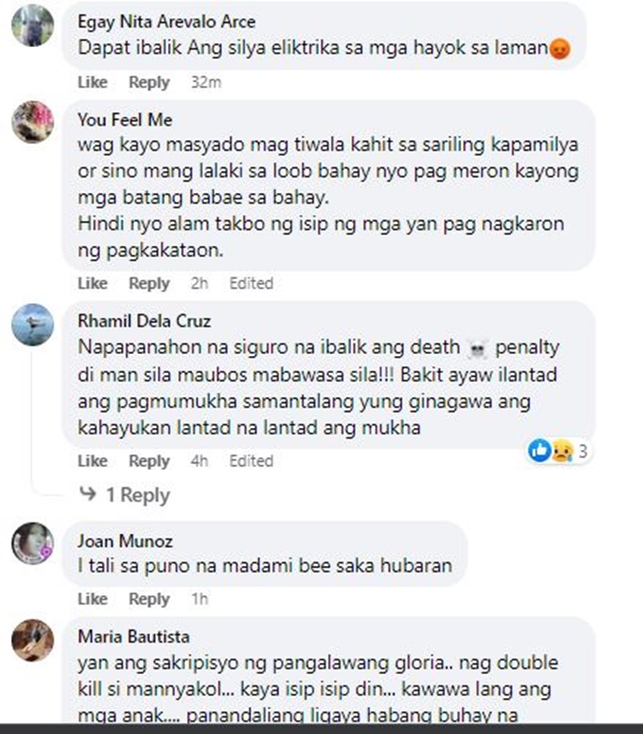Open You Feel Me's avatar

33,122
